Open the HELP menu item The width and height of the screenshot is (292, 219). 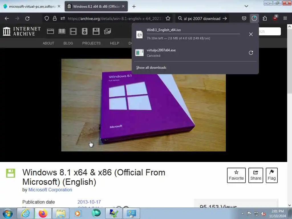pyautogui.click(x=115, y=43)
